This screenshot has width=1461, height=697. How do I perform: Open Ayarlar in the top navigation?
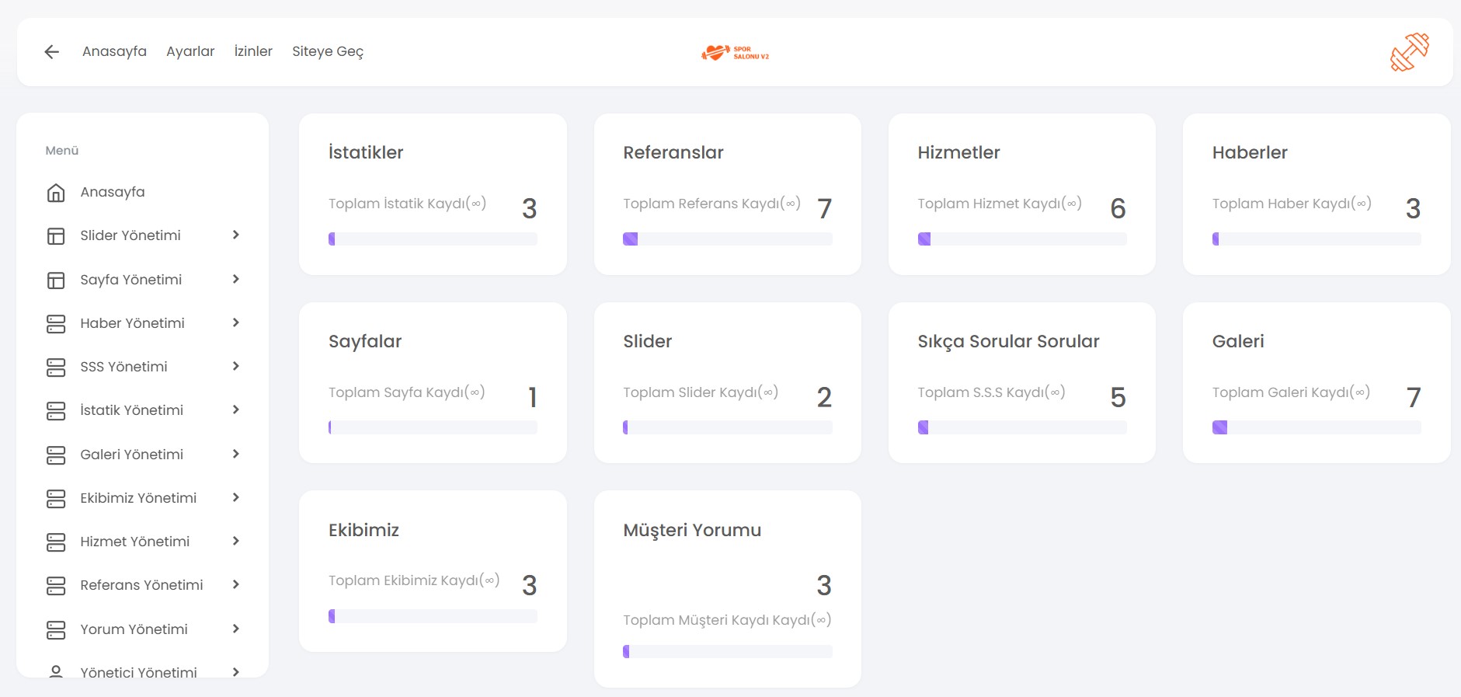(x=190, y=51)
